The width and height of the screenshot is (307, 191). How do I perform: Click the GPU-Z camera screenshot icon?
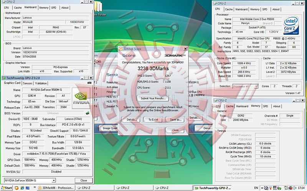pyautogui.click(x=89, y=83)
